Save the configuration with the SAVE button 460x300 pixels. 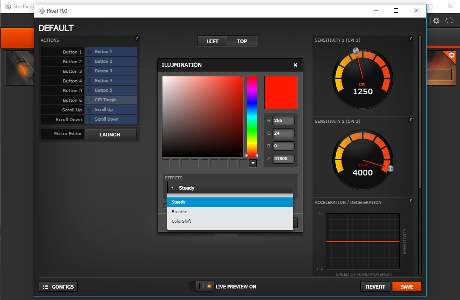[x=406, y=287]
